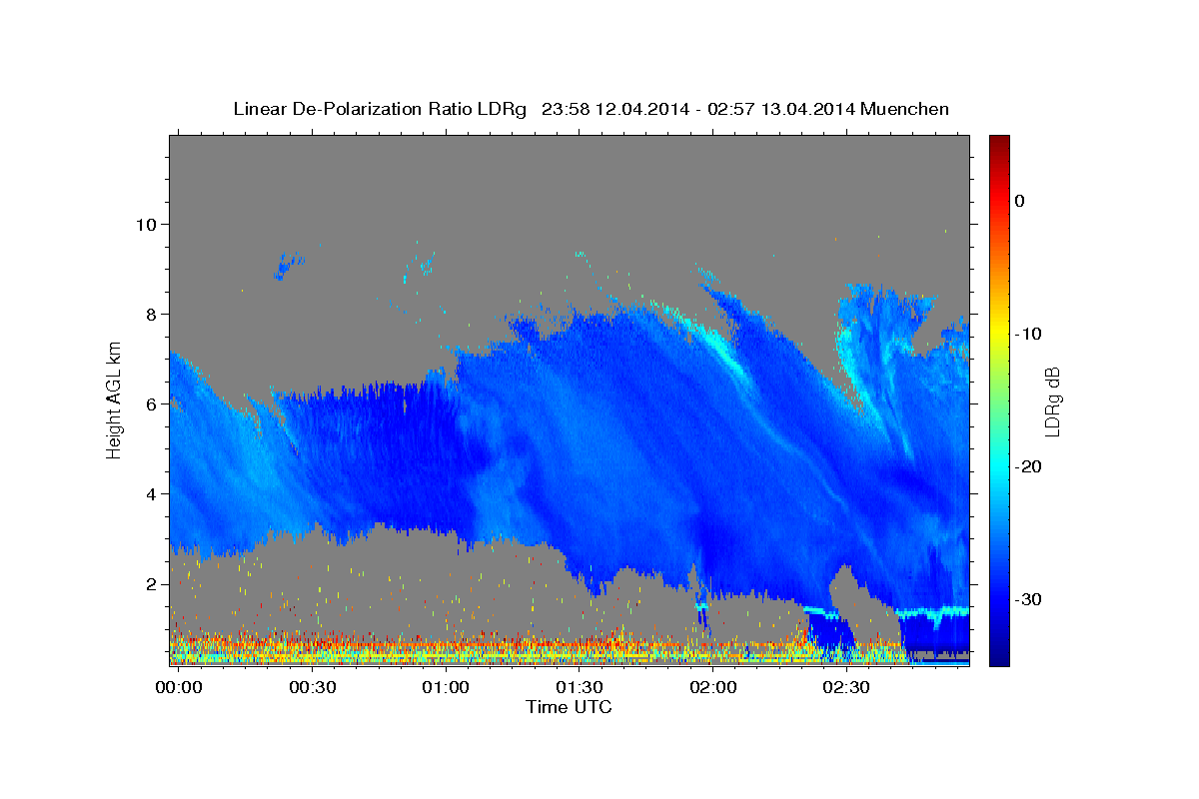Click the colorbar tick label '-30'
This screenshot has height=799, width=1199.
[1028, 599]
